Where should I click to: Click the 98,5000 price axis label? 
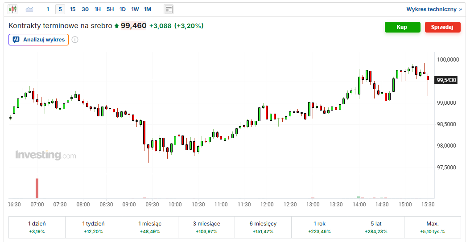446,124
